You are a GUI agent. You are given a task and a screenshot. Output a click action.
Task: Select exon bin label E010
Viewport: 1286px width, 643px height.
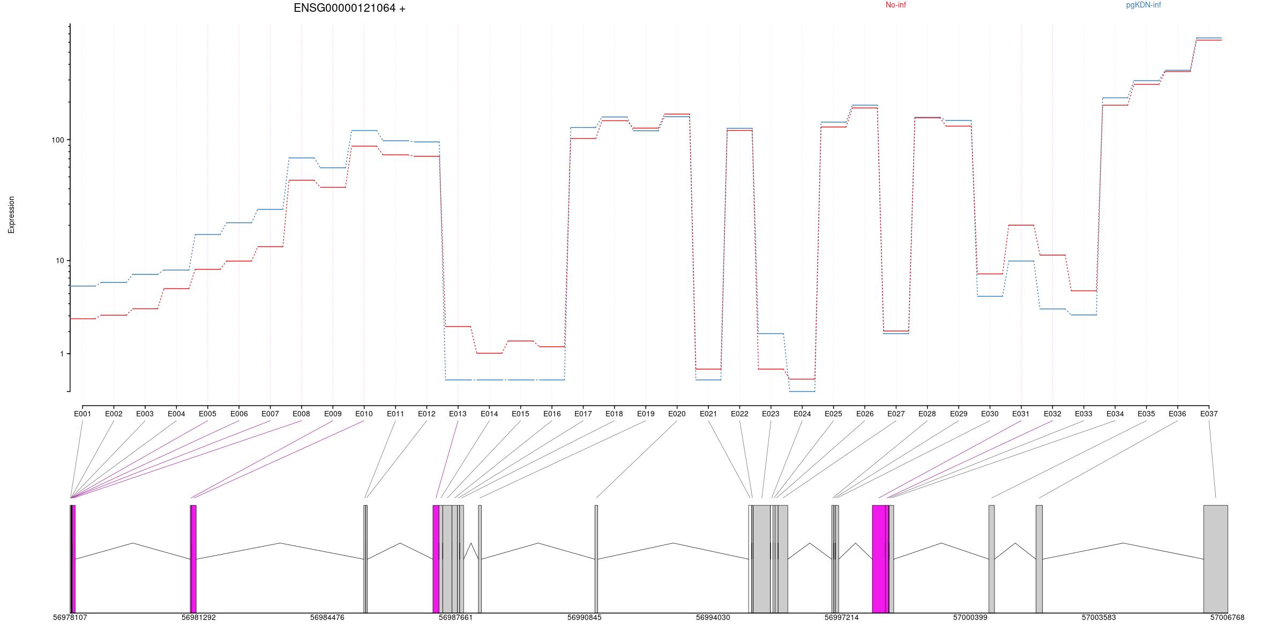(364, 414)
